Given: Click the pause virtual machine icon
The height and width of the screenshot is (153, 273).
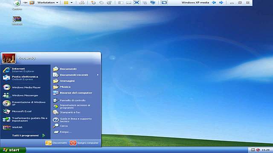Looking at the screenshot, I should pos(66,3).
